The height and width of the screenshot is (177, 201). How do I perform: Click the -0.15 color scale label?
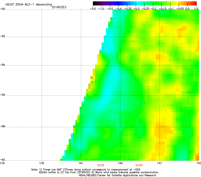click(162, 9)
